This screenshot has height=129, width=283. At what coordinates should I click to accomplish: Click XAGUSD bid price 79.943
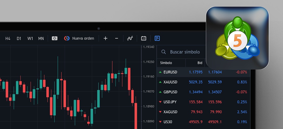click(197, 112)
